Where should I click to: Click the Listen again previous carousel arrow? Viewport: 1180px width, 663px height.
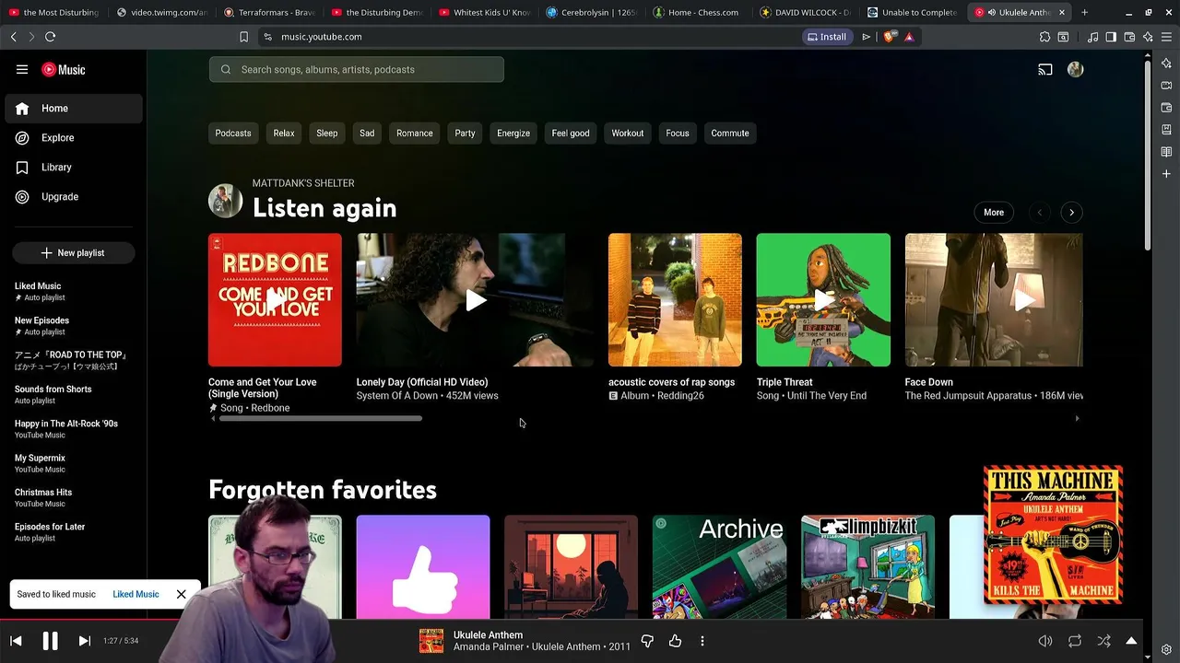point(1040,212)
